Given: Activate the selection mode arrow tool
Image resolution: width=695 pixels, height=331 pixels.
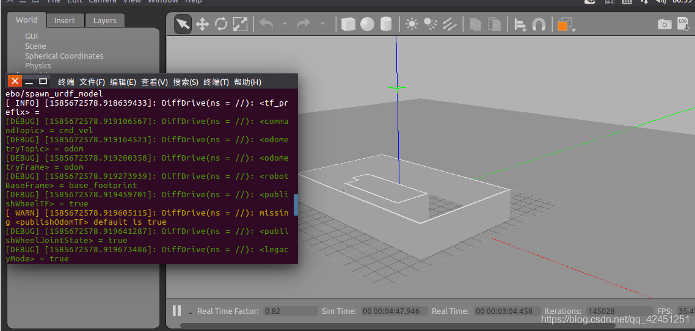Looking at the screenshot, I should click(183, 24).
